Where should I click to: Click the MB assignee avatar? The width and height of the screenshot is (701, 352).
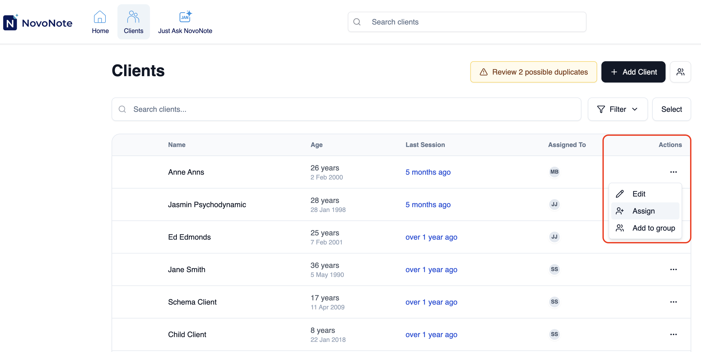(554, 172)
